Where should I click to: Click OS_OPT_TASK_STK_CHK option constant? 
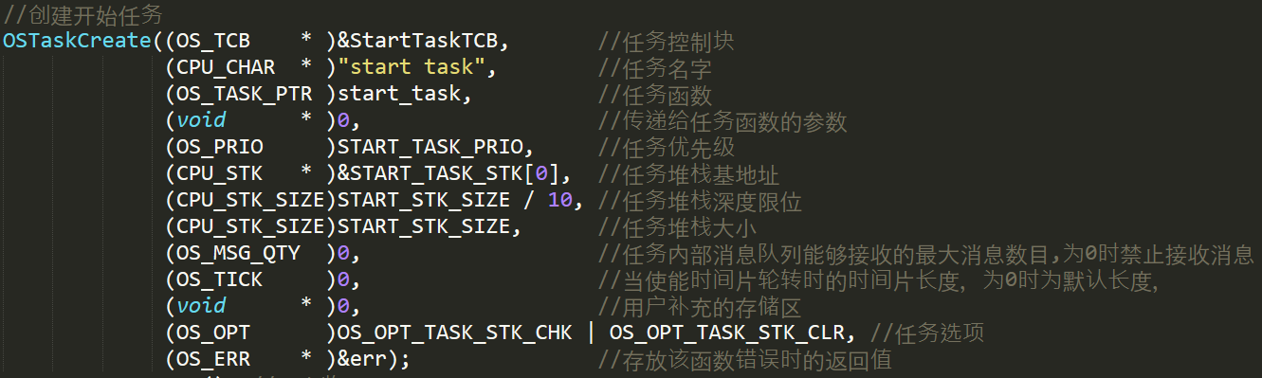coord(455,333)
